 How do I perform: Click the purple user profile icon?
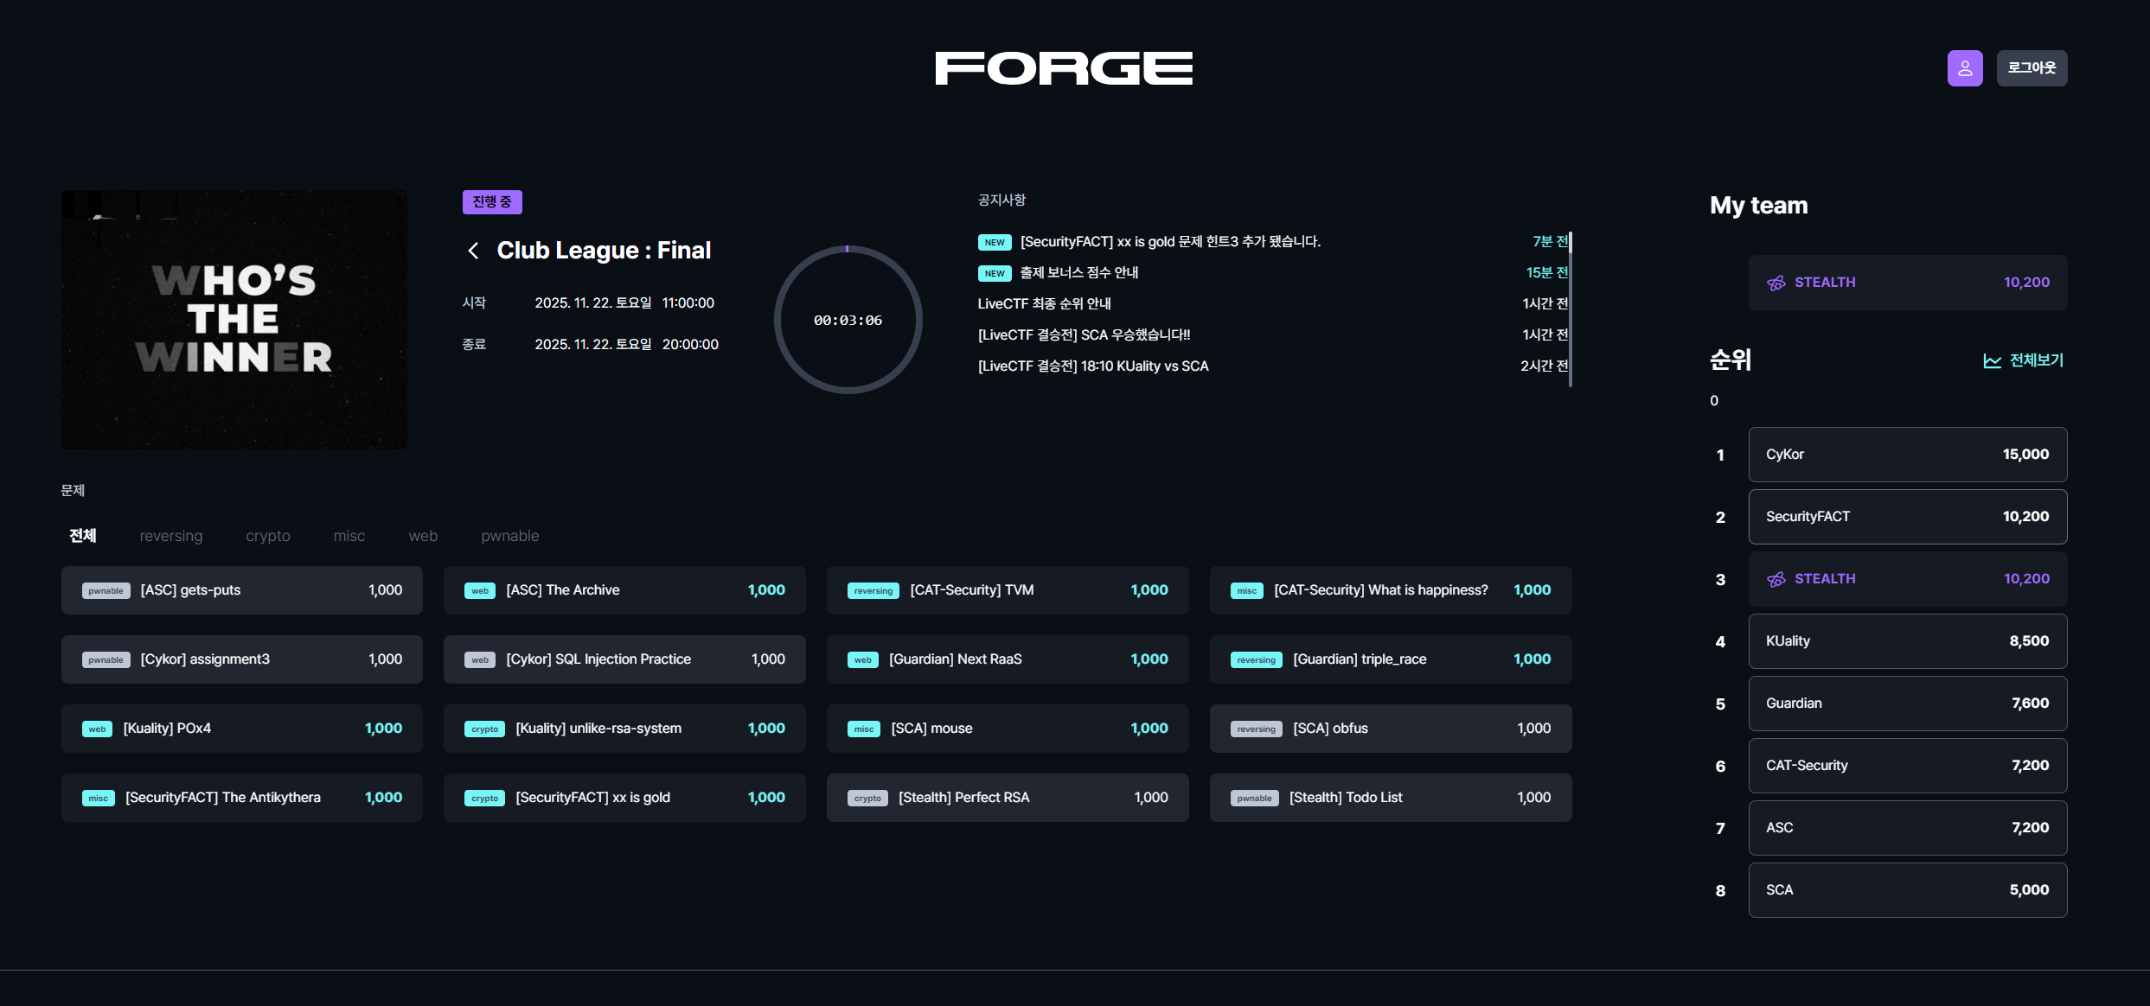coord(1964,68)
